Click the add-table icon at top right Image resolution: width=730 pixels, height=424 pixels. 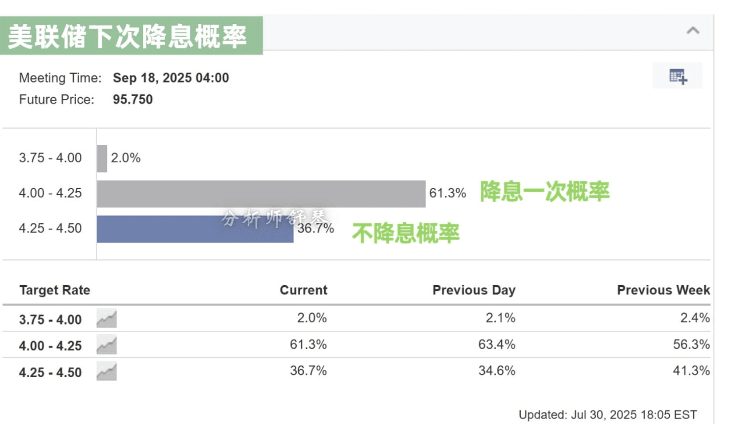[678, 76]
